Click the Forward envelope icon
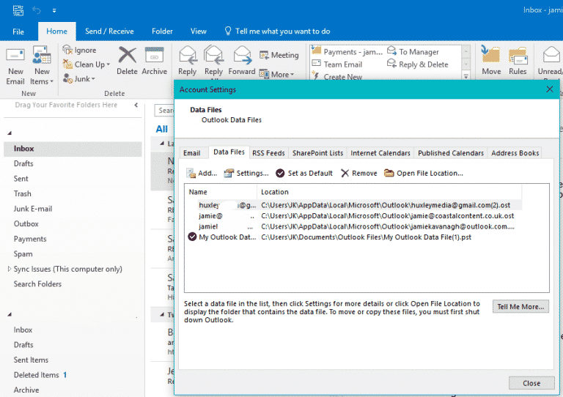The image size is (563, 397). (x=242, y=56)
